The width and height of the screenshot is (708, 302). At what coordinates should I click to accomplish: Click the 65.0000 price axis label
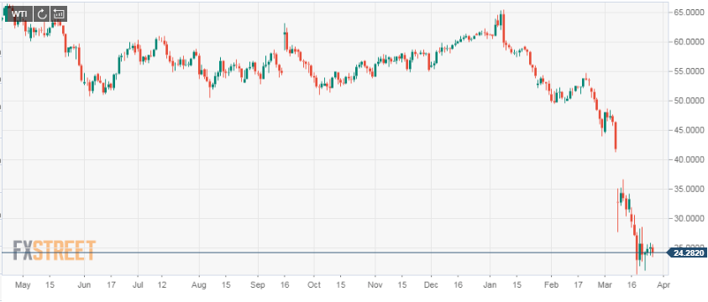(x=688, y=13)
